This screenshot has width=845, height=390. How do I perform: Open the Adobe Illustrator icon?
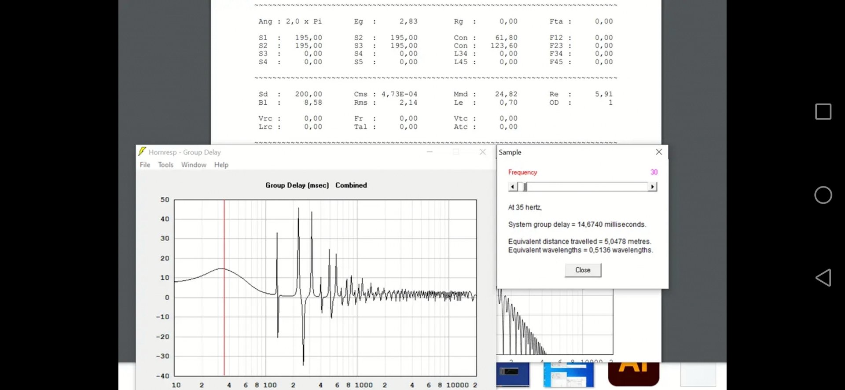(x=633, y=373)
